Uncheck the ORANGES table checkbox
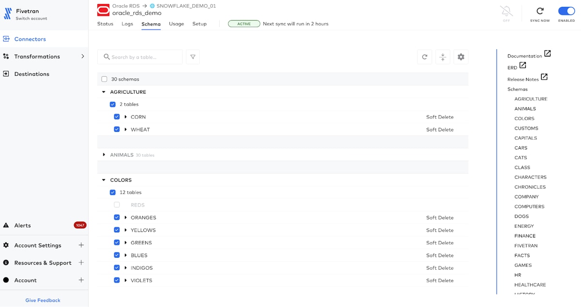 (x=117, y=218)
